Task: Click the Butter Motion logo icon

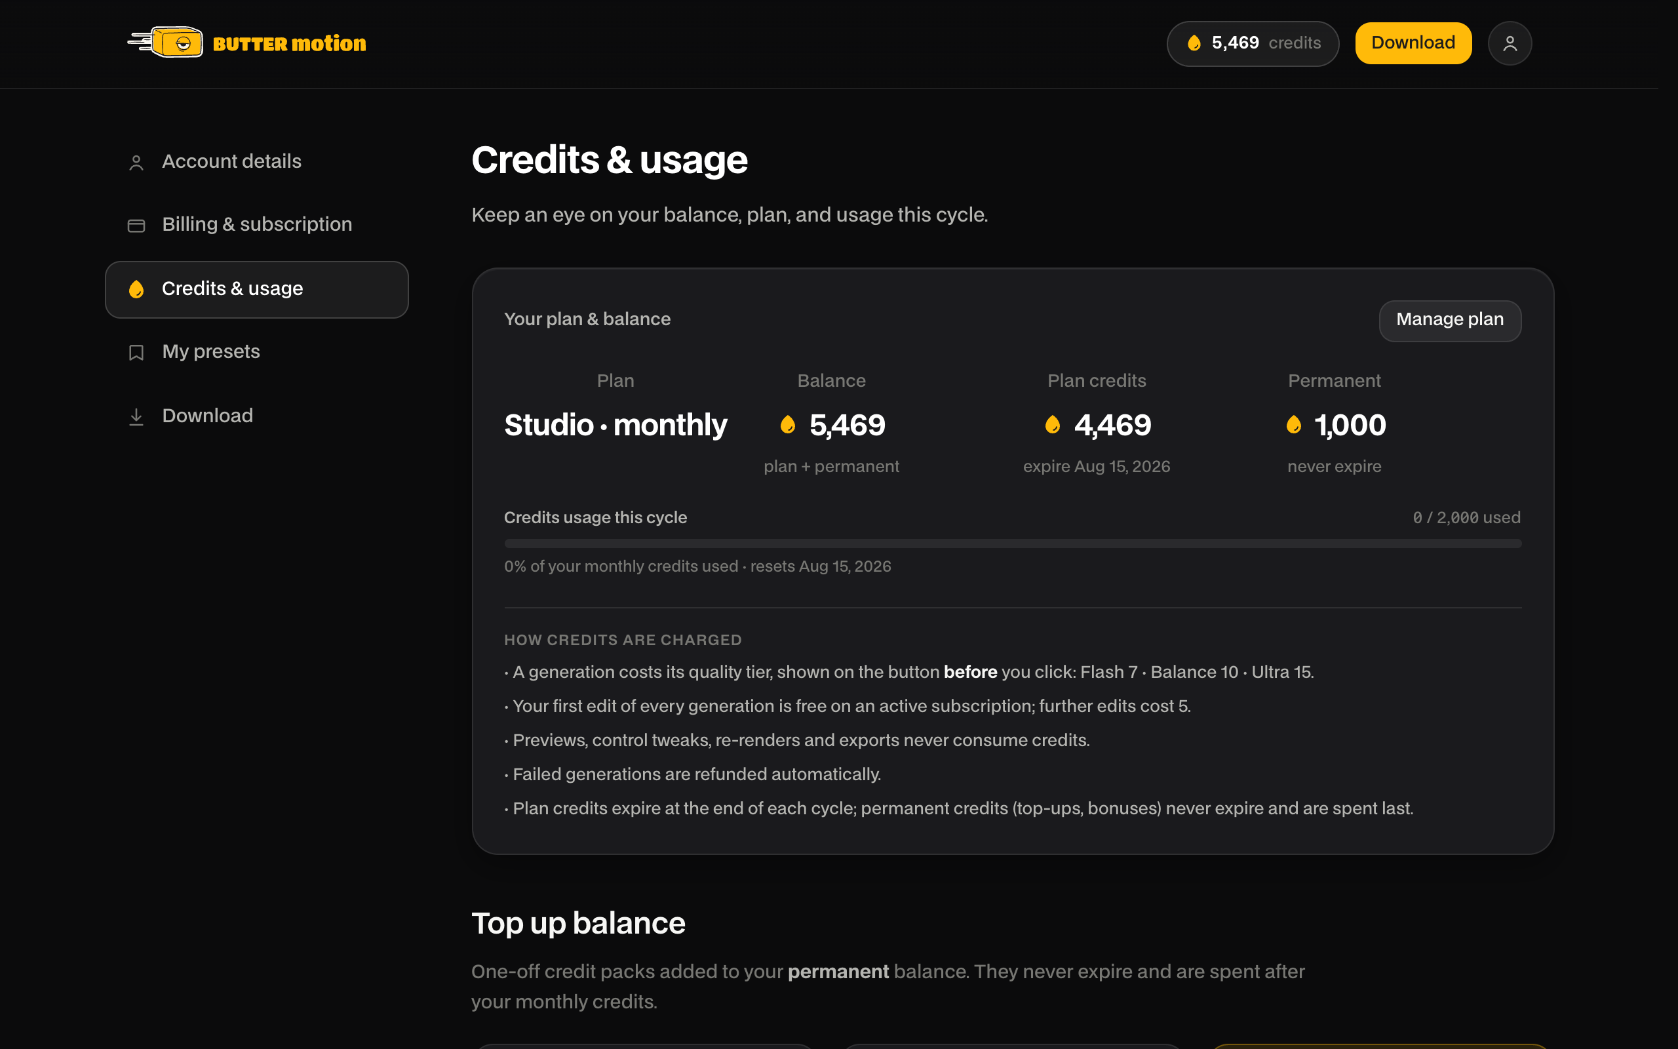Action: coord(165,43)
